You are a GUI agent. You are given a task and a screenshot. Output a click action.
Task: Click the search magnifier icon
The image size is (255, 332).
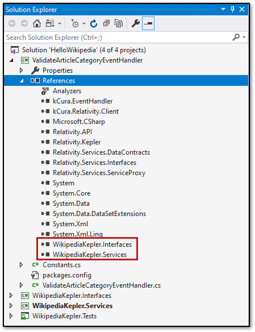(236, 37)
